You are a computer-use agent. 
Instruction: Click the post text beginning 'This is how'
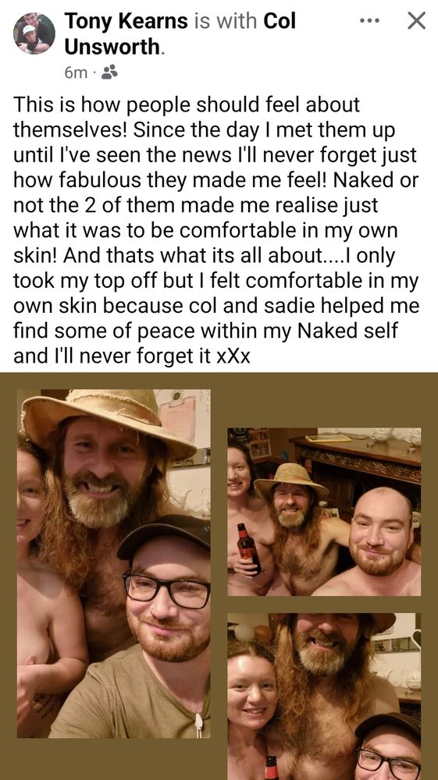pos(216,230)
